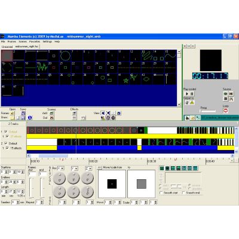Toggle the Smooth start checkbox

point(161,193)
